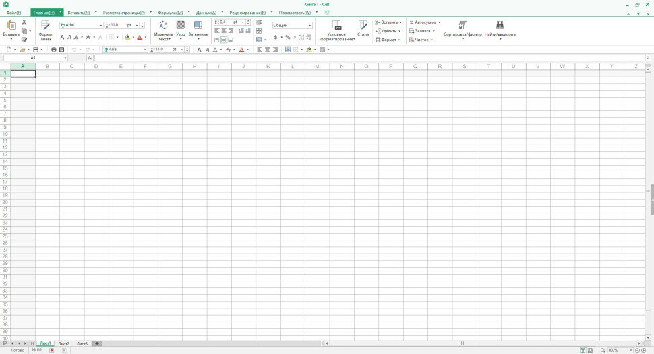Toggle ribbon align center
Image resolution: width=654 pixels, height=354 pixels.
pos(224,31)
